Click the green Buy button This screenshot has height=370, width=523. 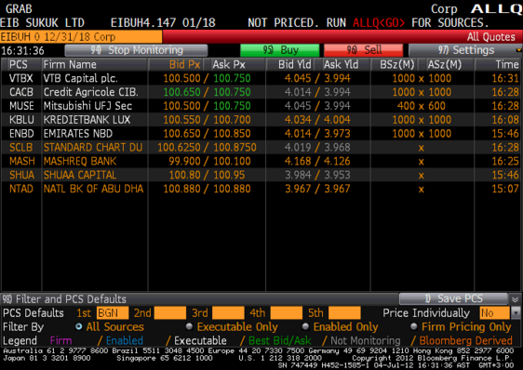point(279,50)
